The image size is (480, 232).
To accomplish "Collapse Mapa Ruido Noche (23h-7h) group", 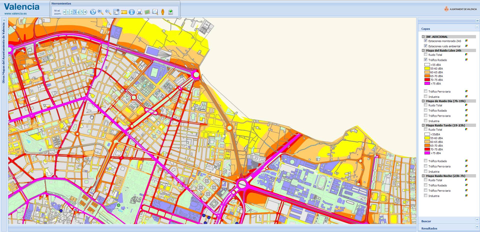I will (x=423, y=176).
